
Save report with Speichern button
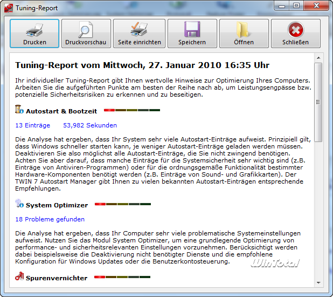pyautogui.click(x=192, y=33)
